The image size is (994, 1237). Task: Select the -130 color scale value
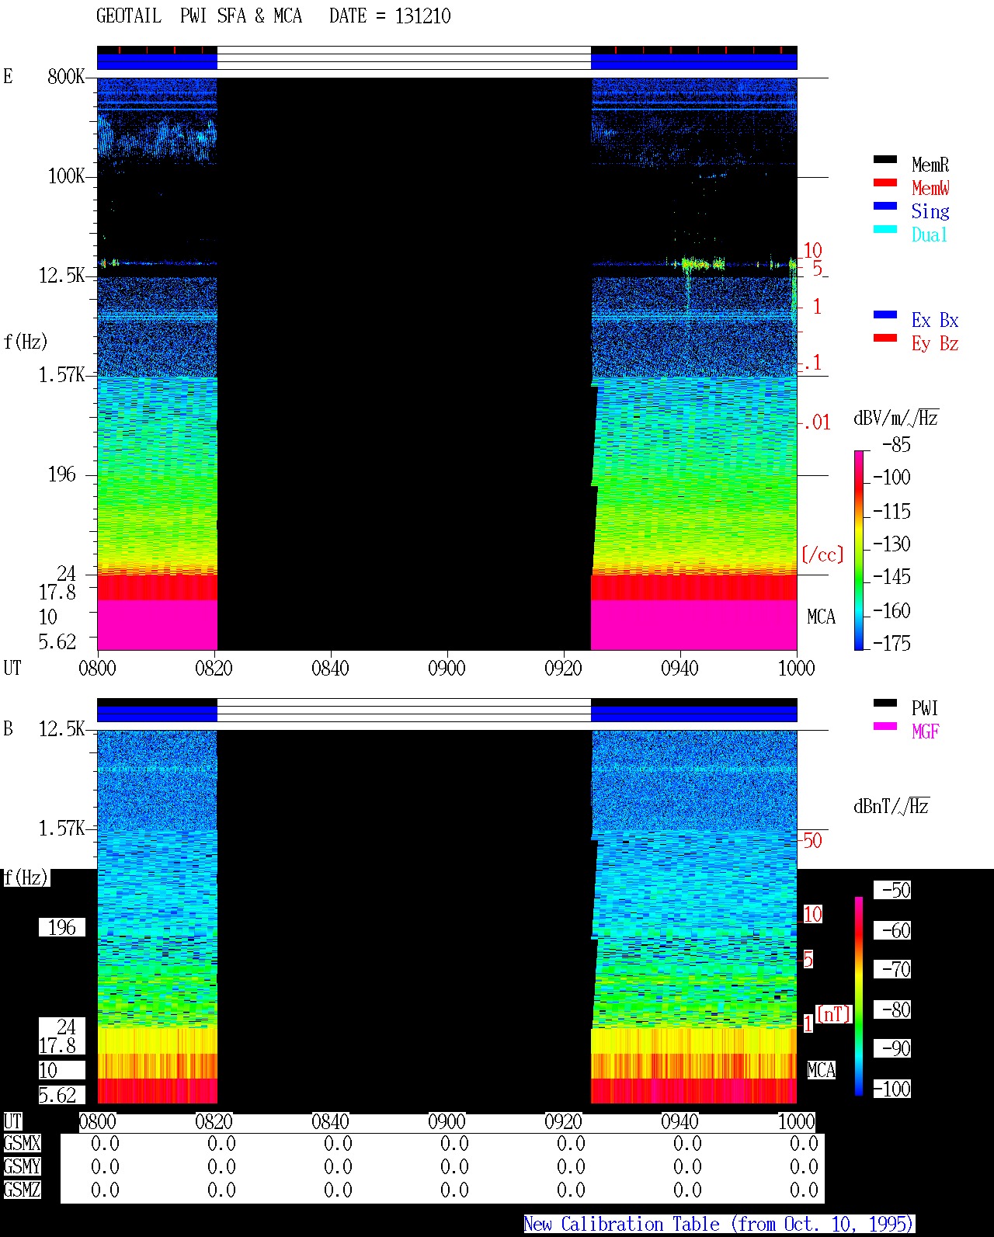tap(891, 544)
